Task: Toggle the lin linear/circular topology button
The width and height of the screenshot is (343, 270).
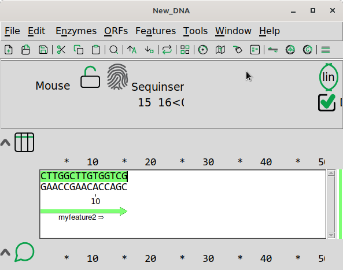Action: 329,77
